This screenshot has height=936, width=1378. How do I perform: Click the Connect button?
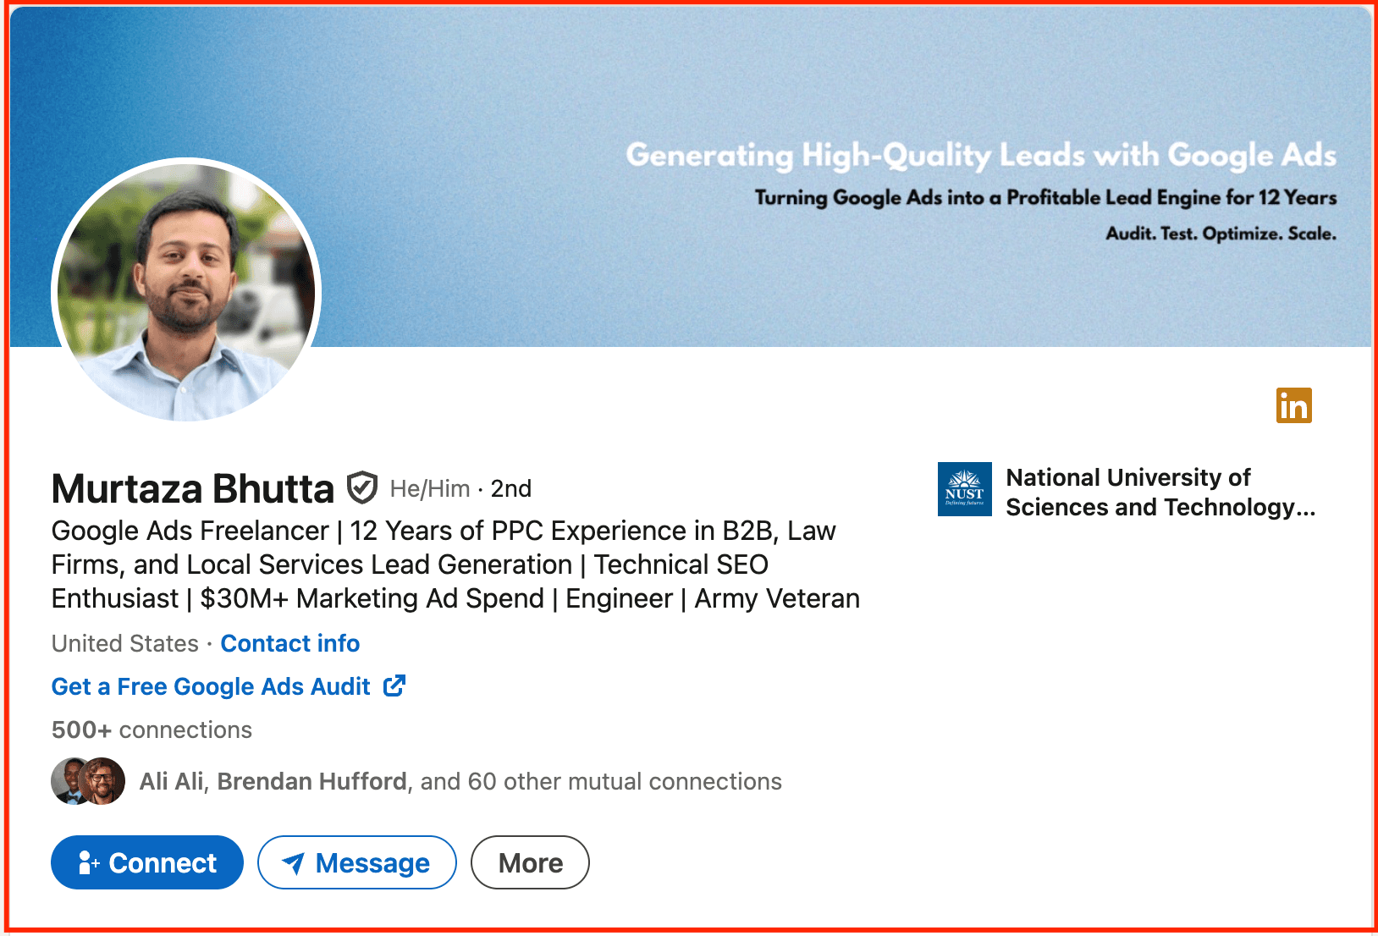pyautogui.click(x=147, y=862)
